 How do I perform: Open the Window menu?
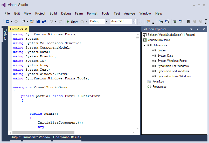[145, 13]
